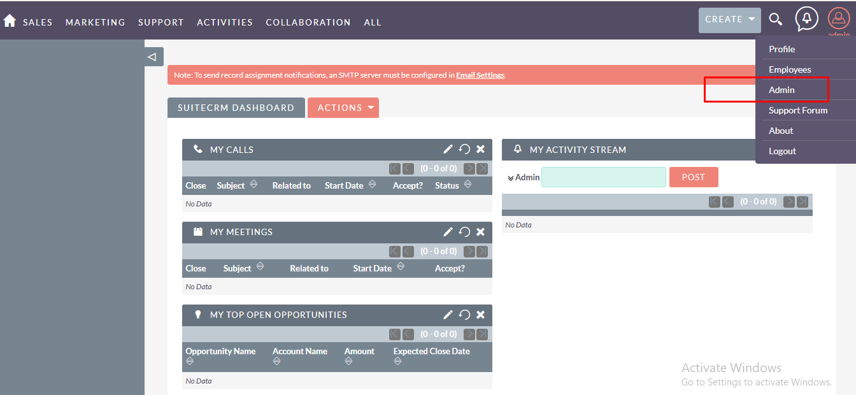Image resolution: width=856 pixels, height=395 pixels.
Task: Open the ACTIVITIES menu
Action: coord(225,22)
